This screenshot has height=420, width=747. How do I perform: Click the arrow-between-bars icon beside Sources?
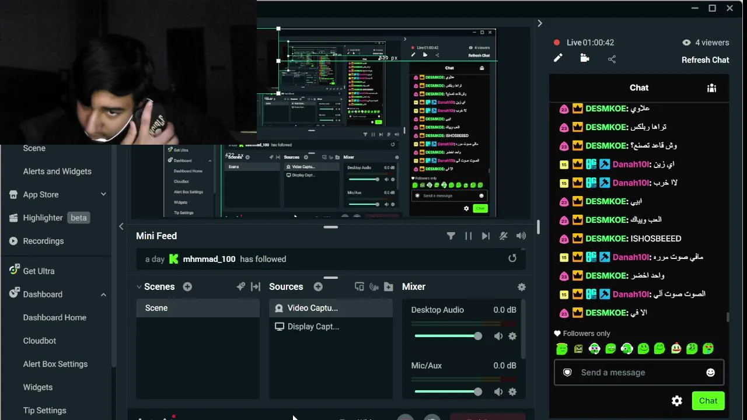pyautogui.click(x=256, y=286)
